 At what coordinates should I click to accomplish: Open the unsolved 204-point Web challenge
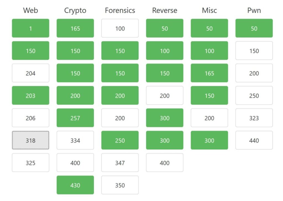coord(30,73)
